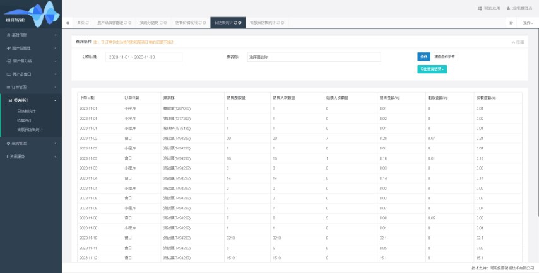The image size is (539, 273).
Task: Open 检票统计 in the sidebar submenu
Action: click(x=25, y=120)
